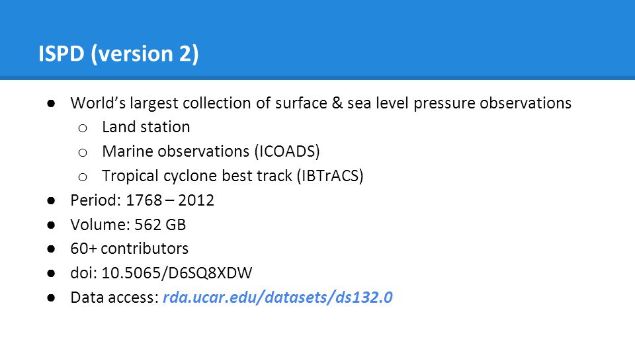Select the 60+ contributors bullet text

coord(129,249)
